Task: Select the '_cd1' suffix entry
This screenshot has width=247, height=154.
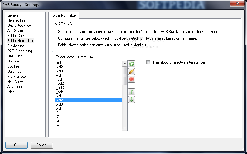Action: (x=88, y=79)
